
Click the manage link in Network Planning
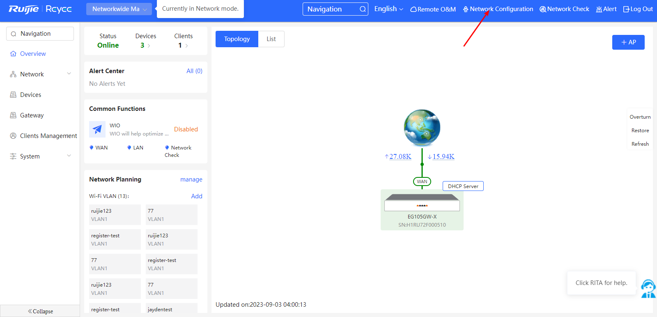tap(191, 179)
